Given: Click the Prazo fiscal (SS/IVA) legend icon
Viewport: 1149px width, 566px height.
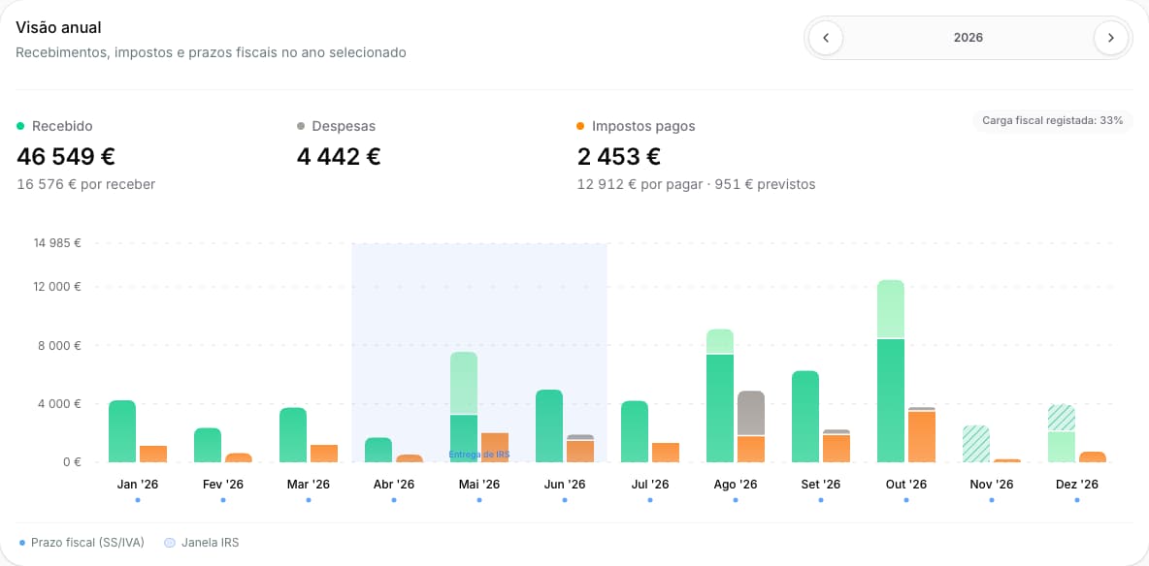Looking at the screenshot, I should (x=22, y=544).
